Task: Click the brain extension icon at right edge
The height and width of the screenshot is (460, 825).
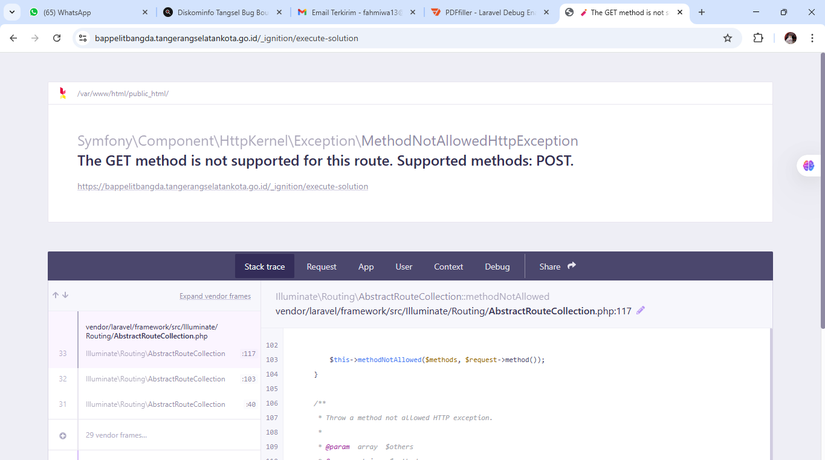Action: pos(809,166)
